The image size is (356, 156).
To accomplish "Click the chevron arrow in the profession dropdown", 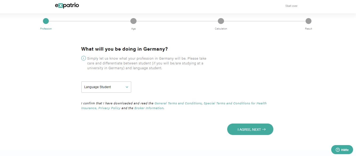I will tap(127, 87).
